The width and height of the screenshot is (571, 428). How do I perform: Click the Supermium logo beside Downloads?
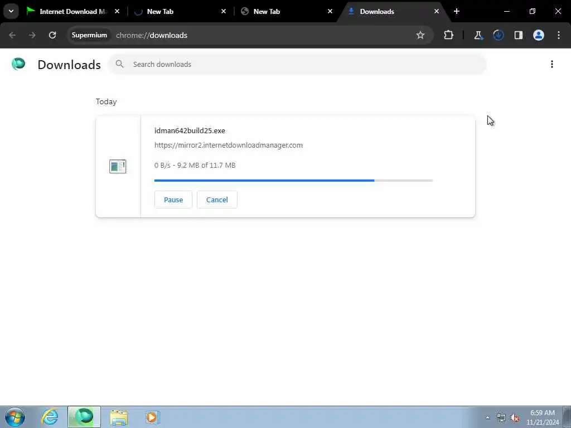point(18,64)
